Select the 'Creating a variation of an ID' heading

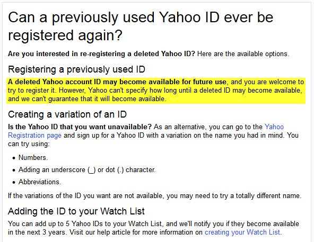67,114
